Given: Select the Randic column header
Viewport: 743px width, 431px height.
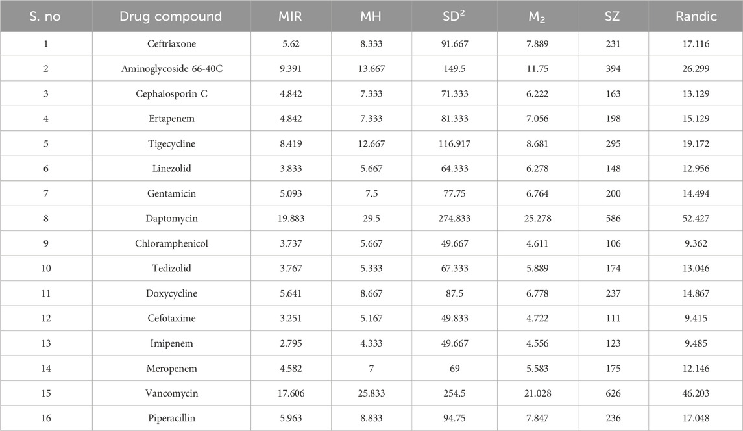Looking at the screenshot, I should click(695, 16).
